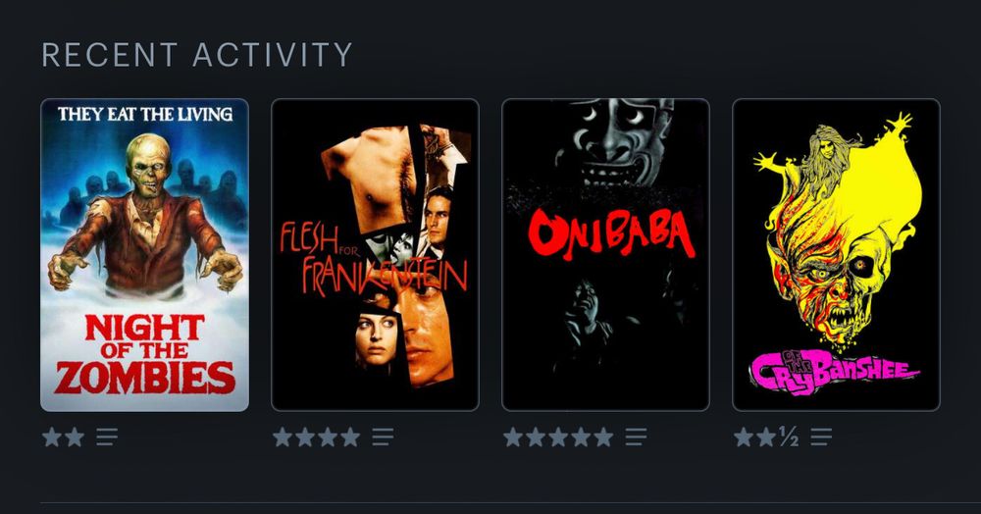
Task: Click second star under Night of the Zombies
Action: (75, 437)
